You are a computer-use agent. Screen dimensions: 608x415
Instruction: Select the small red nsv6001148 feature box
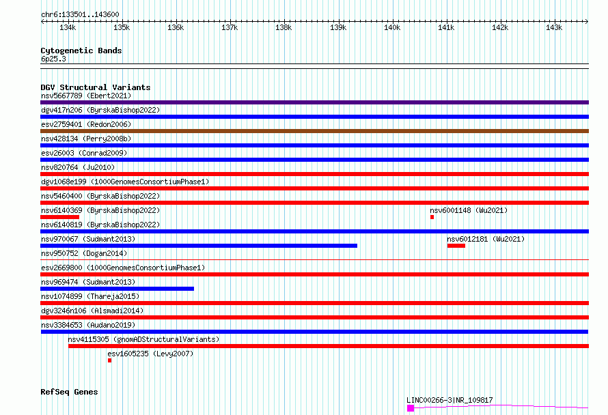point(432,217)
